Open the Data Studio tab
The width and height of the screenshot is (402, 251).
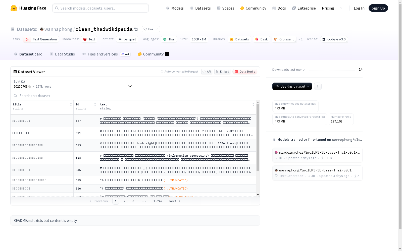coord(62,54)
